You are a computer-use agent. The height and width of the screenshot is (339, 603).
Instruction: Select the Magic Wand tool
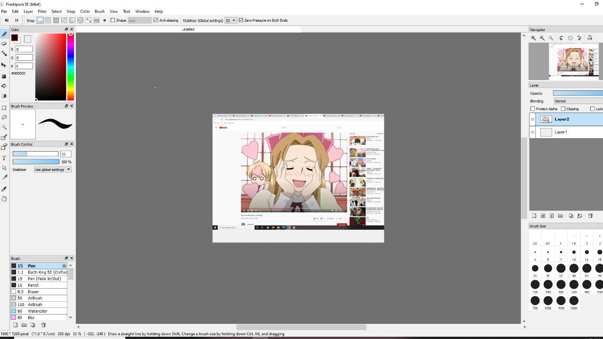point(4,127)
